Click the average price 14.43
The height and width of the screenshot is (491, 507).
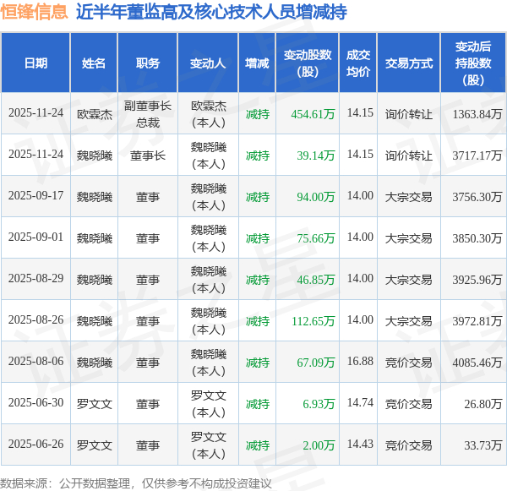[360, 445]
